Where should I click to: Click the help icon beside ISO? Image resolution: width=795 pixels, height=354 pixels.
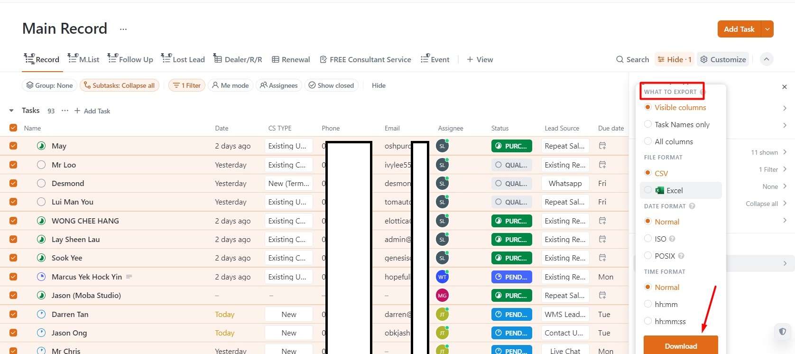click(672, 239)
